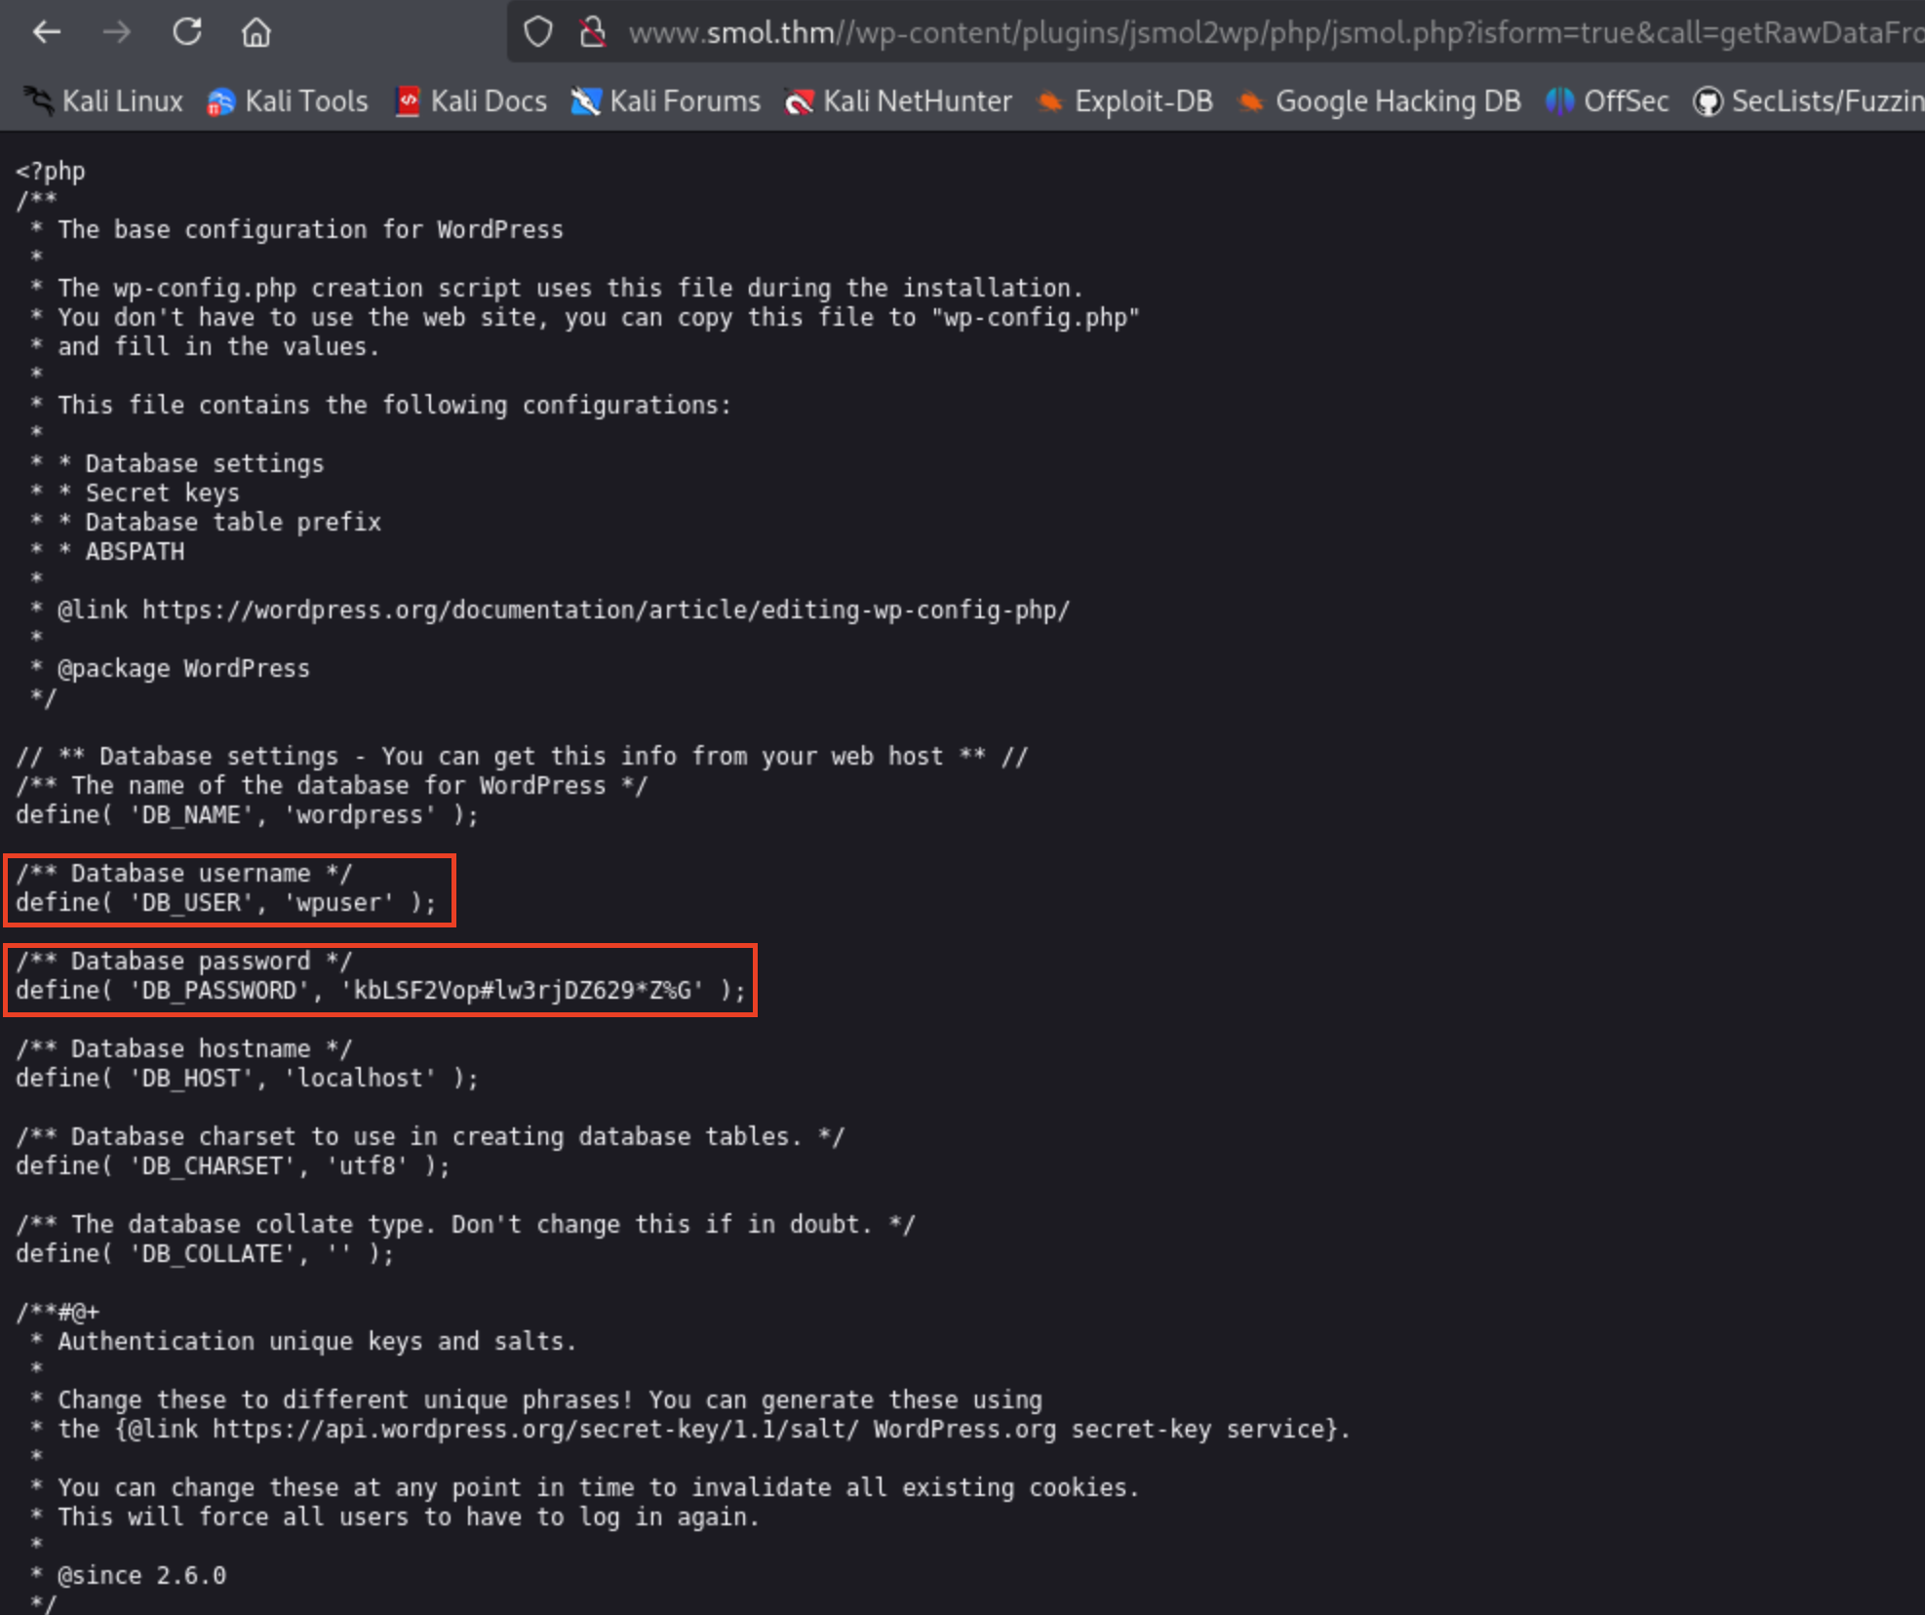Click the Kali Tools bookmark icon
This screenshot has height=1615, width=1925.
pyautogui.click(x=221, y=101)
